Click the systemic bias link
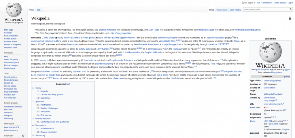 pyautogui.click(x=79, y=71)
